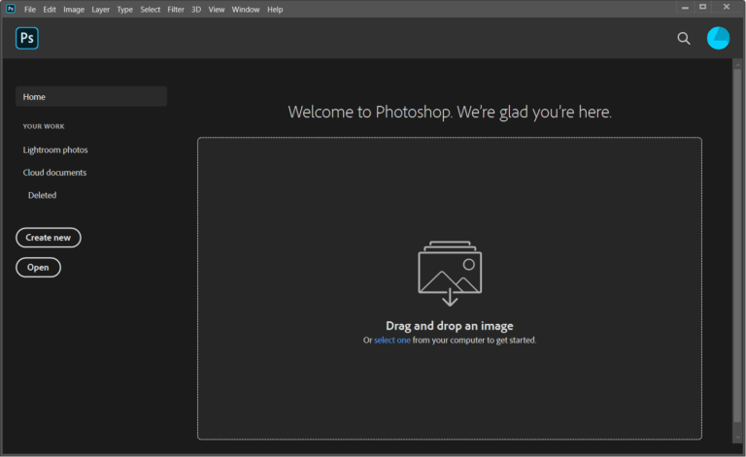The image size is (746, 457).
Task: Open the Layer menu
Action: click(x=100, y=10)
